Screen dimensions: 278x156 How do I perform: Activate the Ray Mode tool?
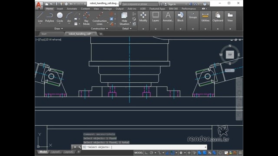(86, 19)
